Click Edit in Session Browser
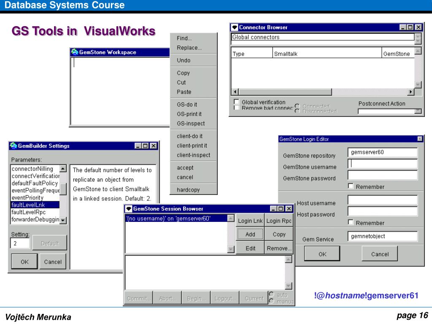The height and width of the screenshot is (324, 432). 250,248
